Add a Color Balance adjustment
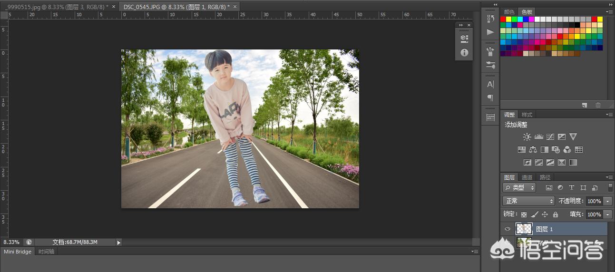This screenshot has height=272, width=615. 533,150
